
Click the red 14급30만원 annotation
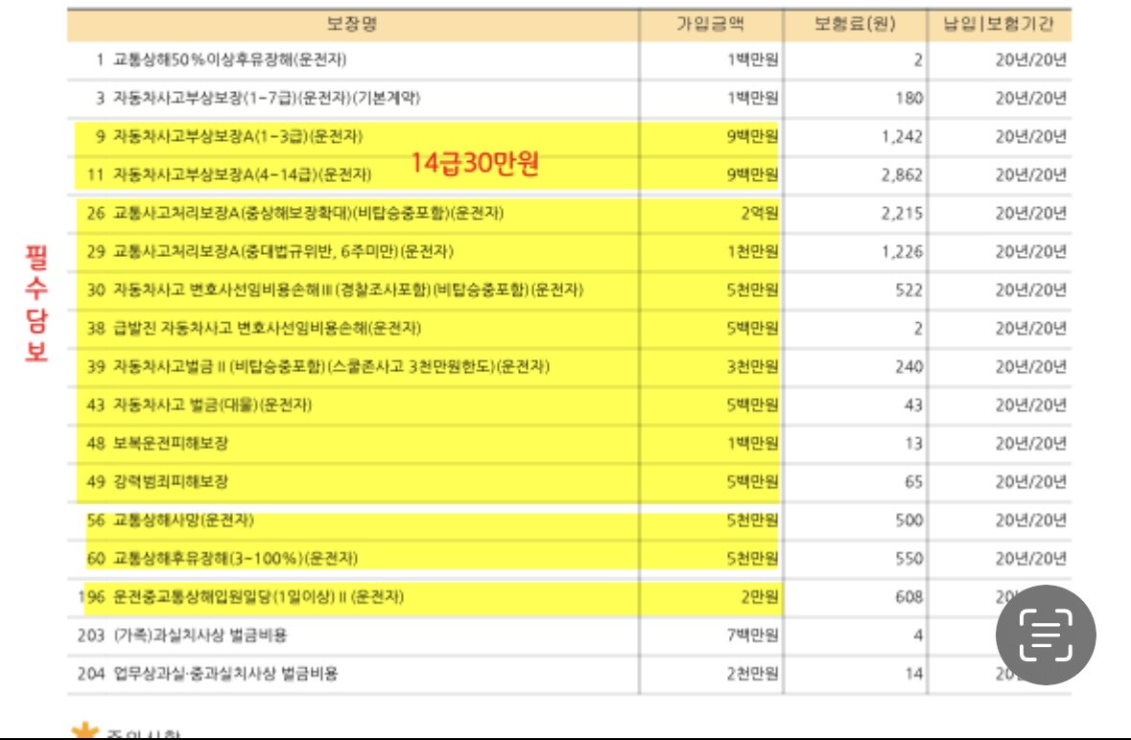[x=475, y=164]
